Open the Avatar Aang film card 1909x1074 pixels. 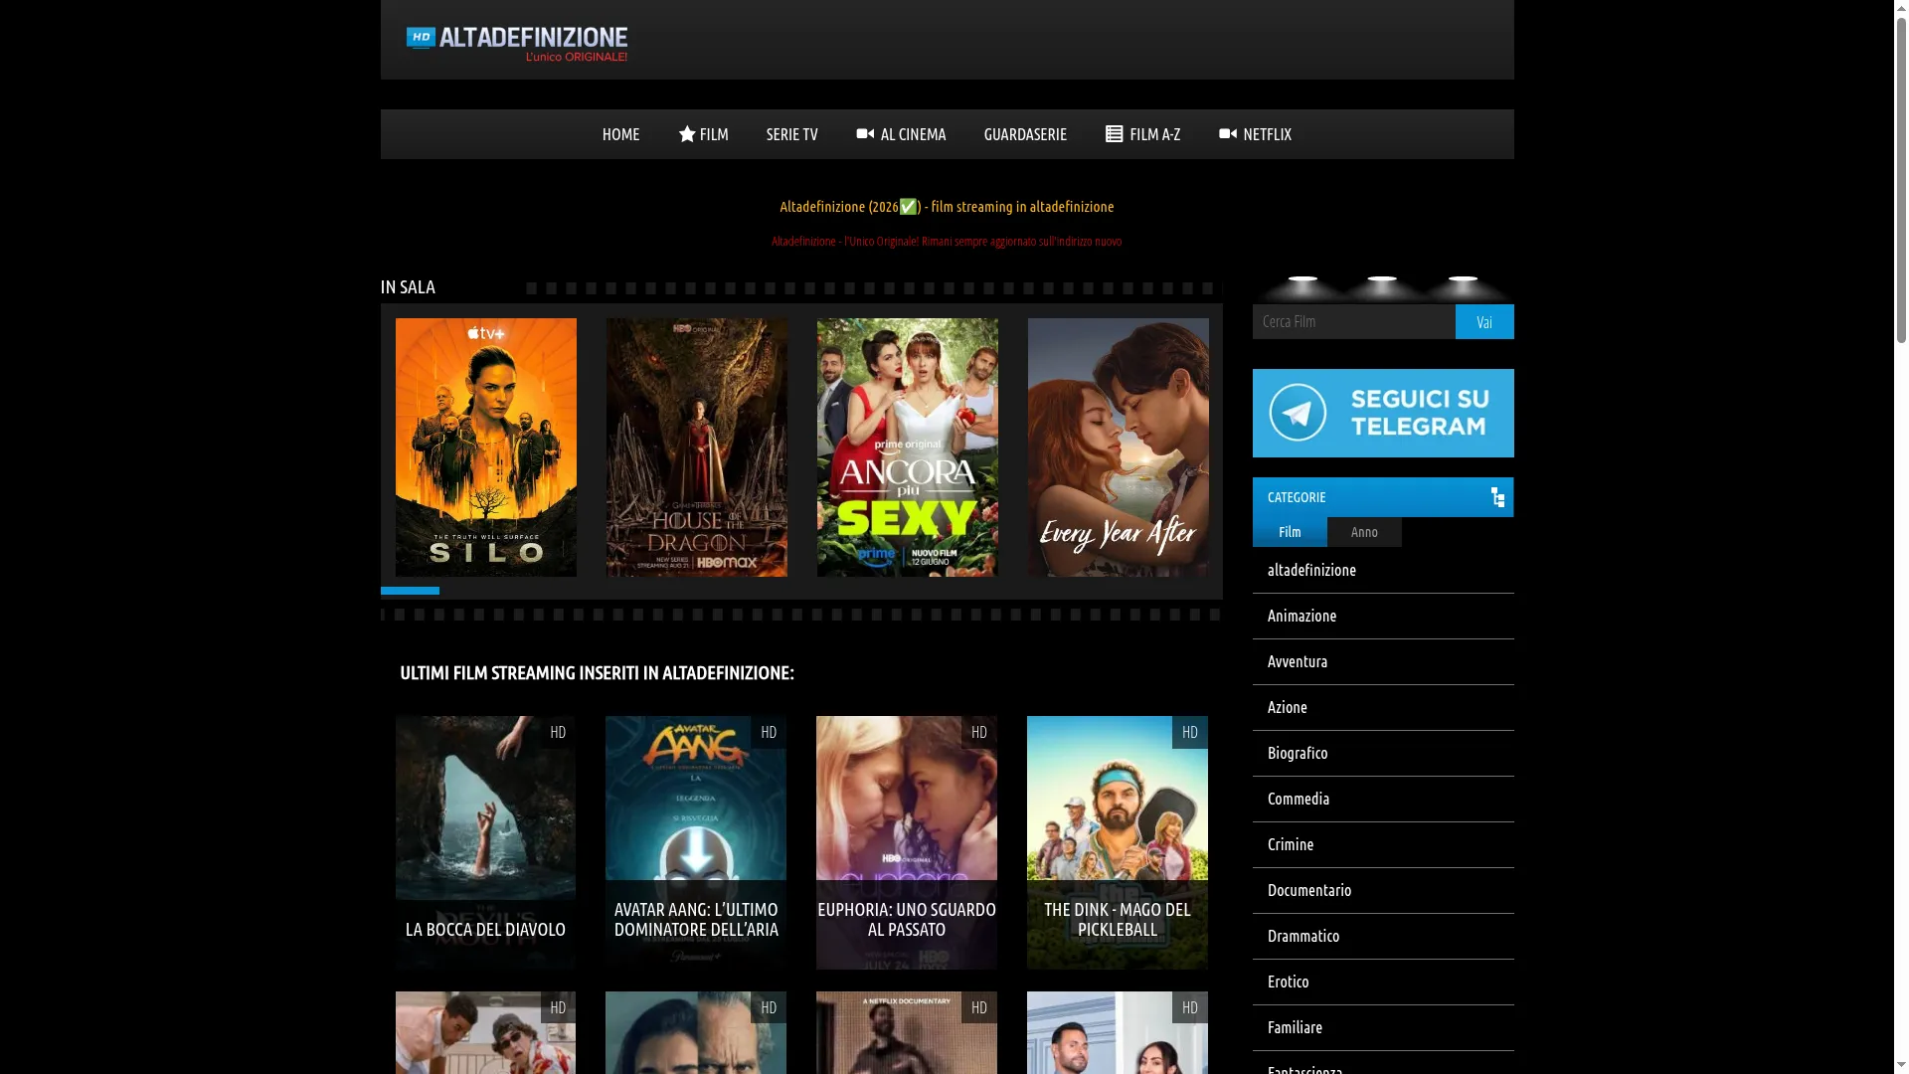pos(696,842)
